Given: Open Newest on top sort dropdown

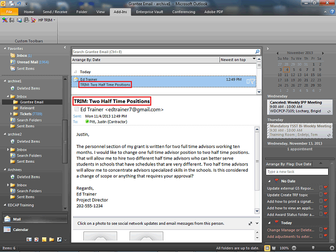Looking at the screenshot, I should [254, 58].
